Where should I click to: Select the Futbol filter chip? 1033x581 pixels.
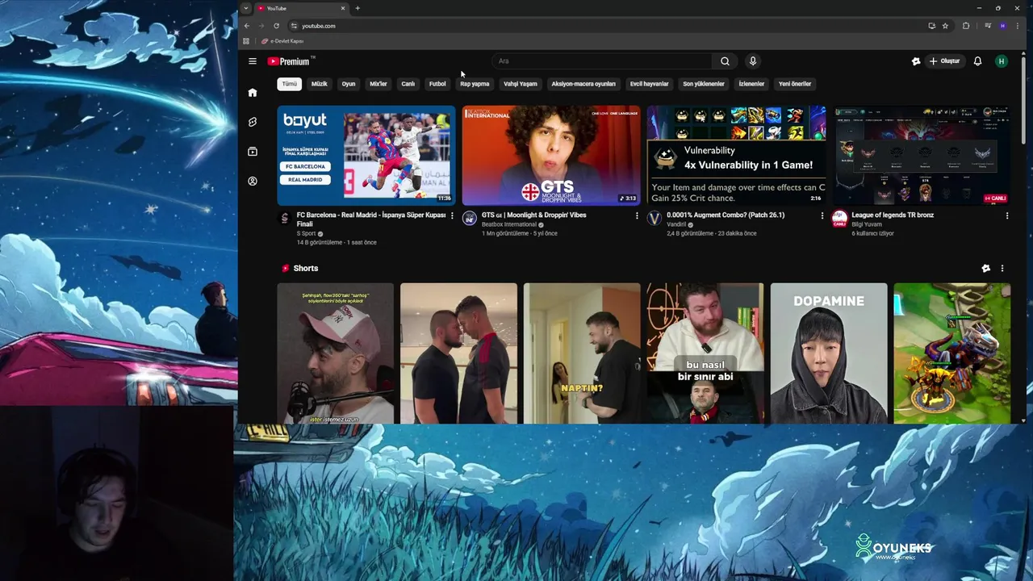pos(437,84)
